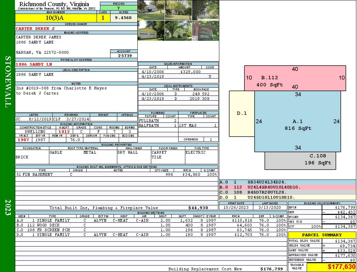
Task: Select the 4/23/2019 legal instrument row
Action: click(x=178, y=99)
